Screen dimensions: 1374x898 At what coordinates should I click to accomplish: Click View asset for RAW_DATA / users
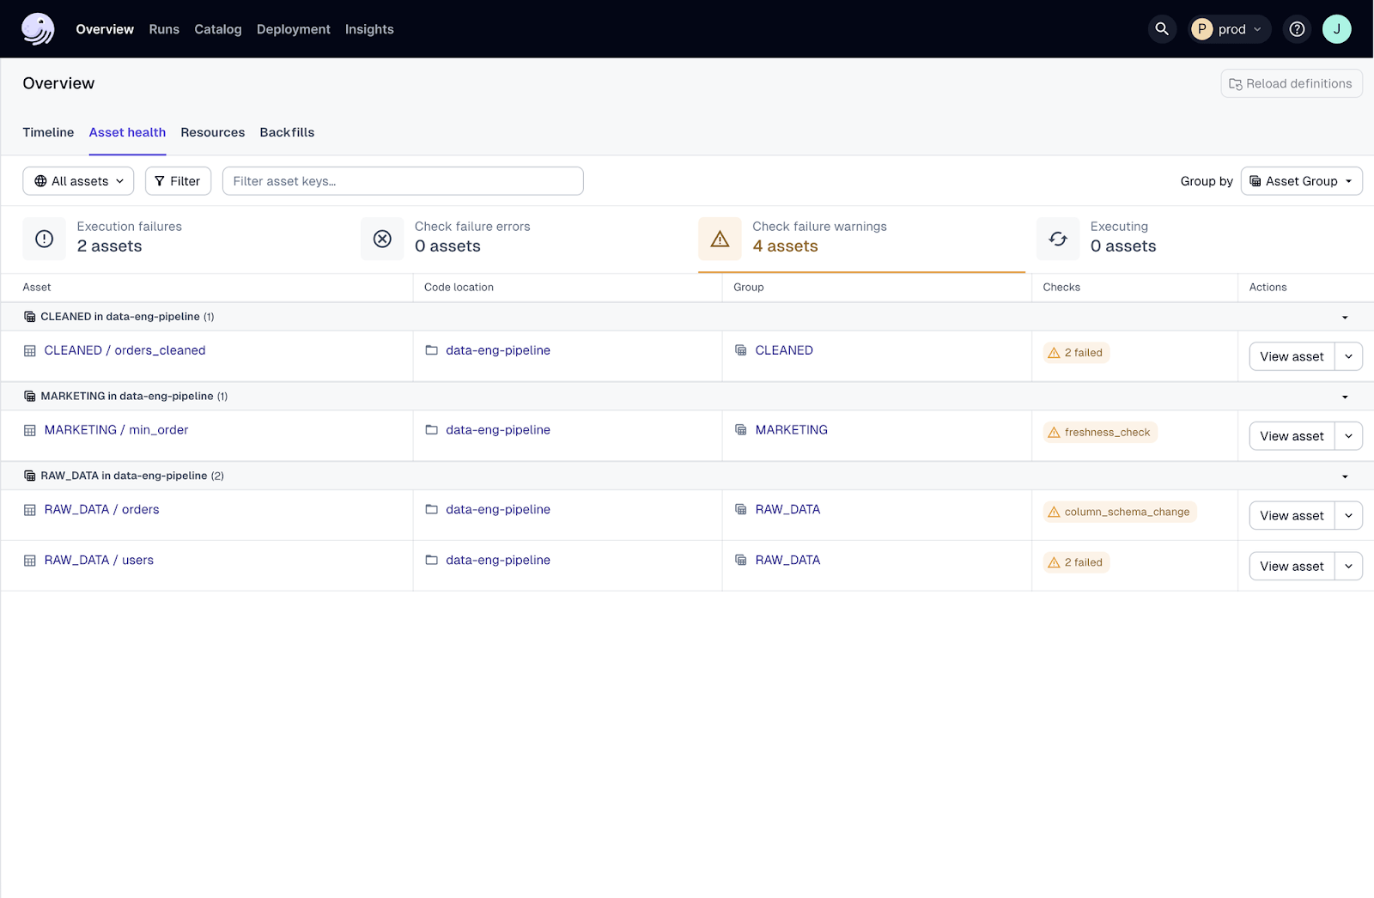[1292, 567]
